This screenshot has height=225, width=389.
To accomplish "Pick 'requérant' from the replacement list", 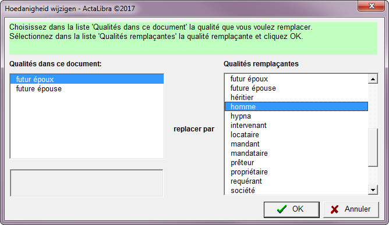I will (296, 181).
